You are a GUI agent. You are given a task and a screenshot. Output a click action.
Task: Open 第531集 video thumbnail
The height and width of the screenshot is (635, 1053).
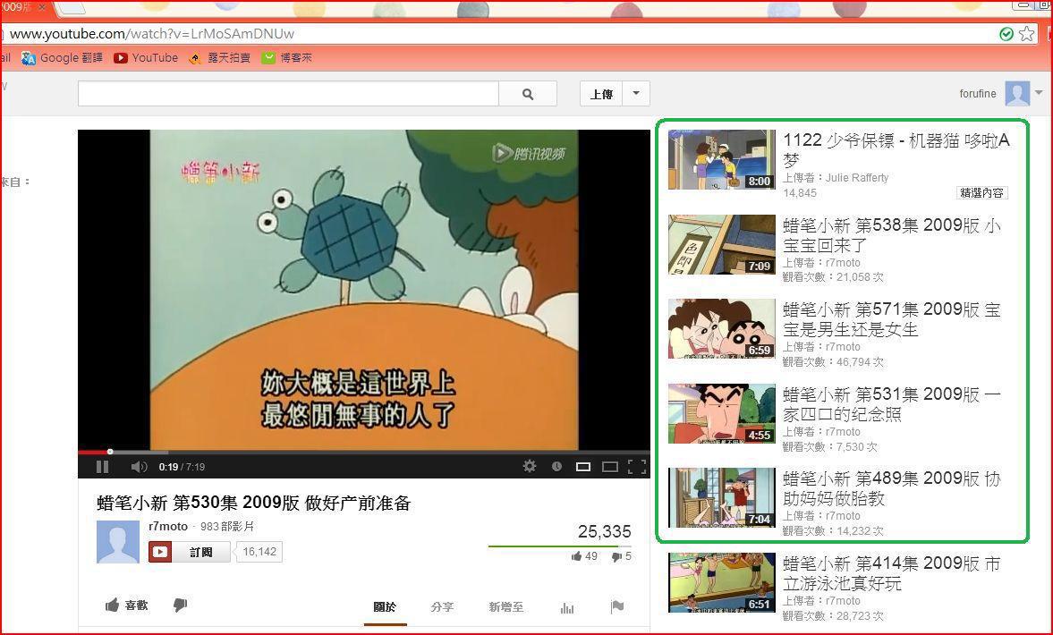click(722, 413)
